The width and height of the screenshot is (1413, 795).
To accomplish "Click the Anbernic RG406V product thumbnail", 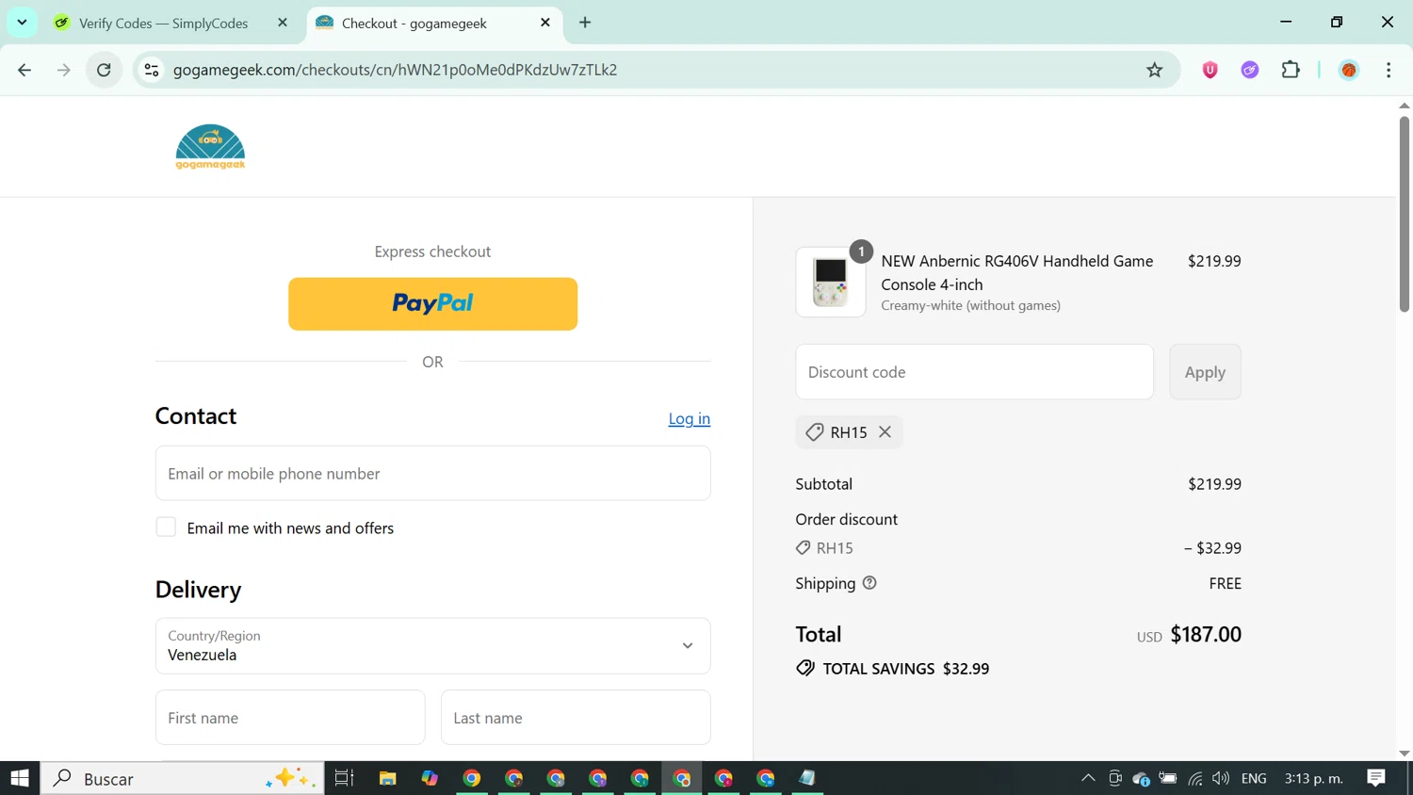I will click(x=831, y=282).
